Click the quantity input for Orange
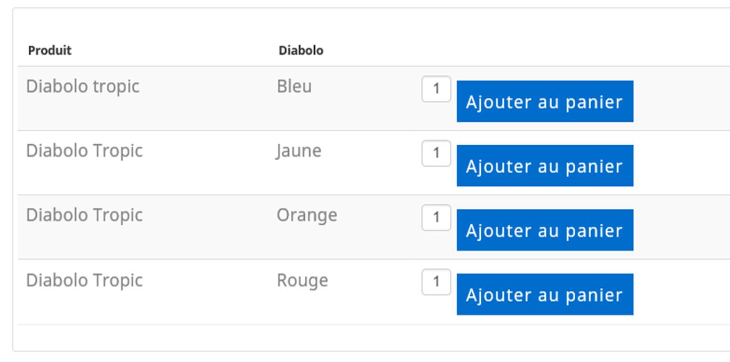The width and height of the screenshot is (730, 362). [436, 217]
